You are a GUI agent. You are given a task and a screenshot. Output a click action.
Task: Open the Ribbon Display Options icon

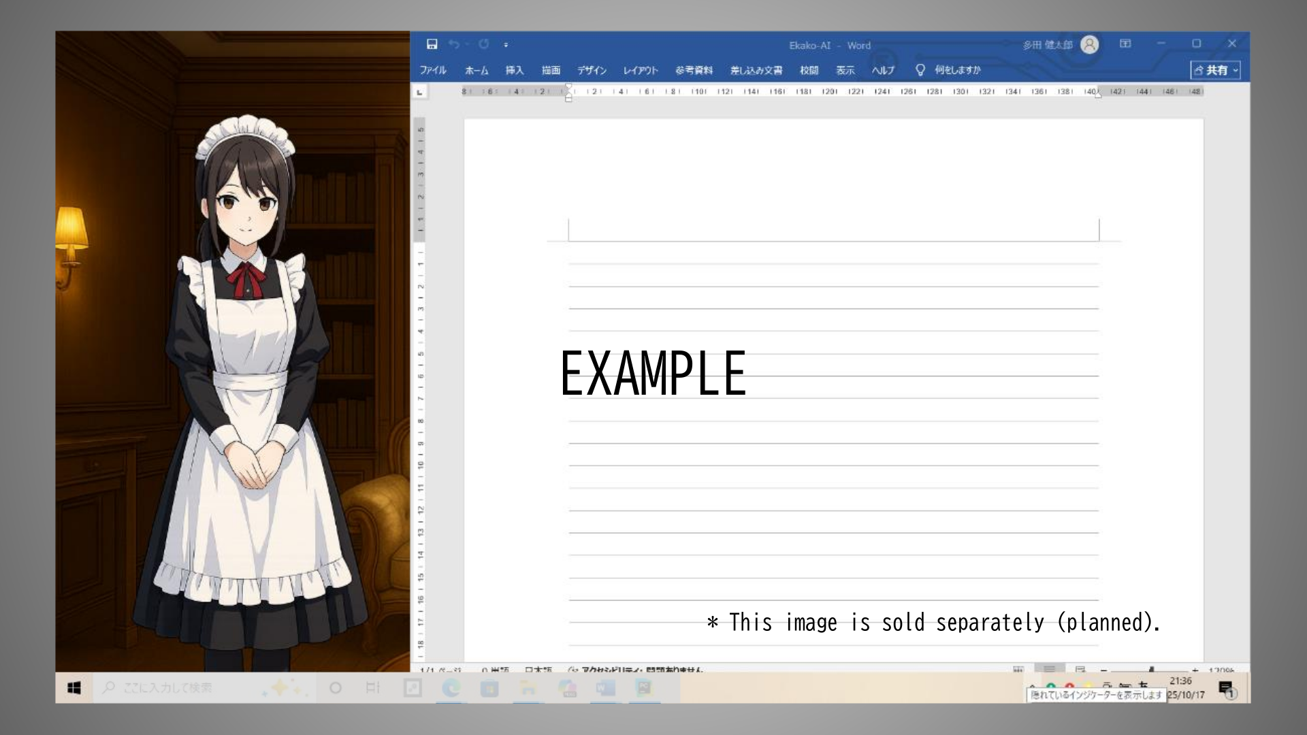click(x=1125, y=44)
